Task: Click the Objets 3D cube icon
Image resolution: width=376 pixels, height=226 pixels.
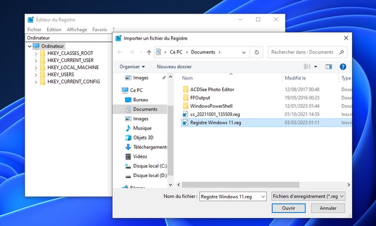Action: point(128,138)
